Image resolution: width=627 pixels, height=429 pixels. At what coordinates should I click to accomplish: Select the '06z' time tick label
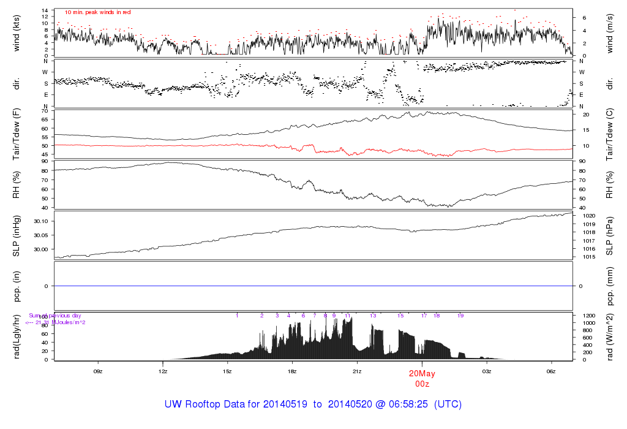[552, 371]
